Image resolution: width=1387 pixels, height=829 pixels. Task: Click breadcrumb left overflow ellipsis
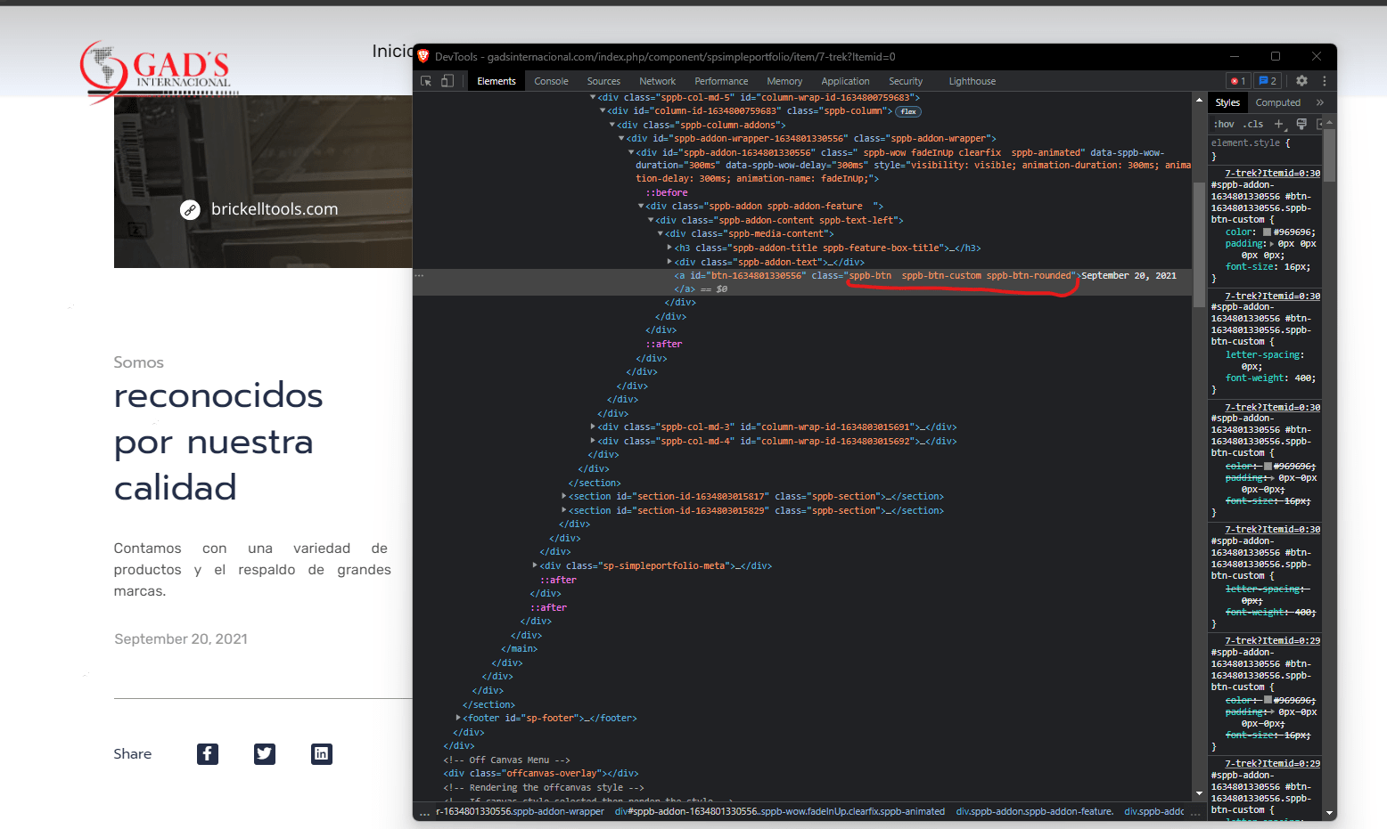424,813
